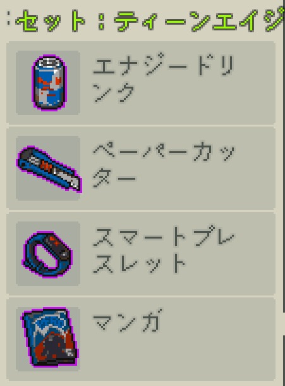Image resolution: width=285 pixels, height=386 pixels.
Task: Select the スマートブレスレット text label
Action: pyautogui.click(x=163, y=251)
